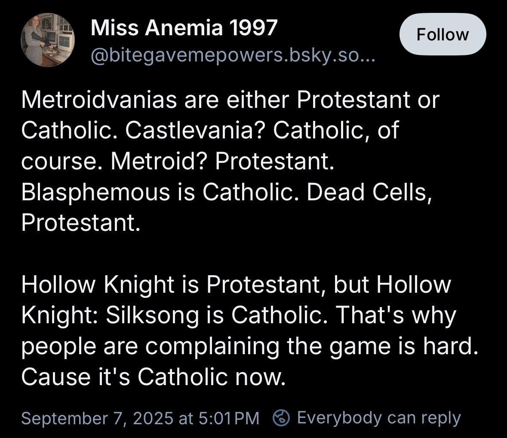Click the word Silksong in the post
This screenshot has width=507, height=438.
(152, 315)
